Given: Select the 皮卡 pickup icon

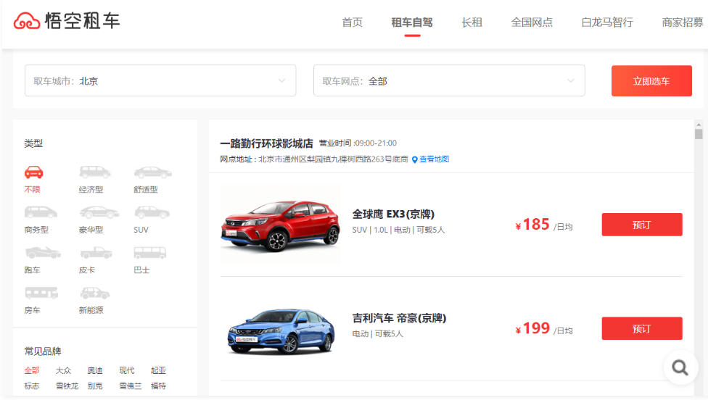Looking at the screenshot, I should click(96, 252).
